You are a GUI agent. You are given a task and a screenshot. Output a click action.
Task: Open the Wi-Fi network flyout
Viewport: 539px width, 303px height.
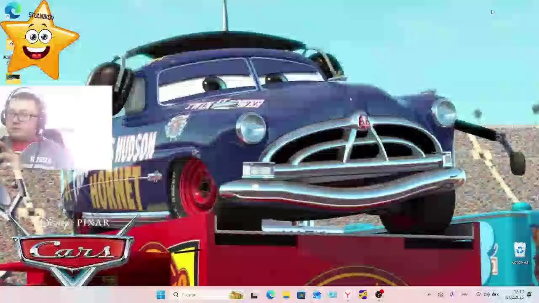478,295
